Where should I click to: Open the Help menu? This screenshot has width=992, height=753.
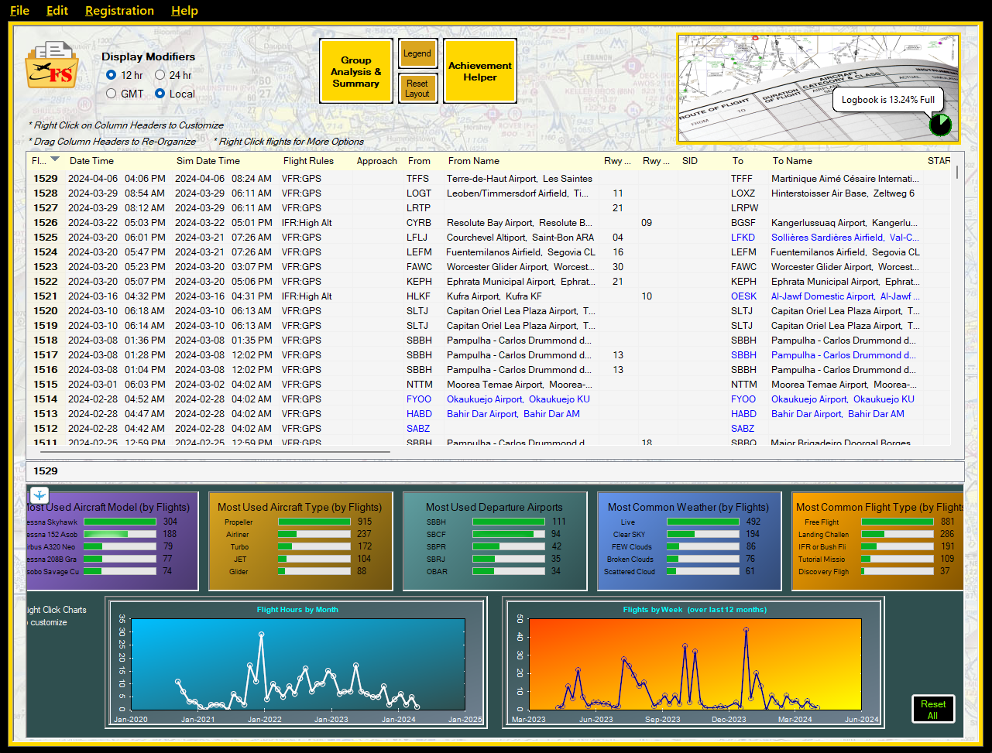point(184,11)
